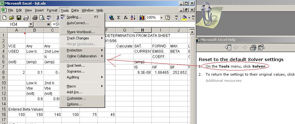Select row 16 header
The image size is (295, 124).
tap(4, 114)
